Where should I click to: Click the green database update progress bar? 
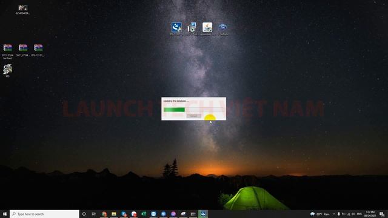[193, 110]
